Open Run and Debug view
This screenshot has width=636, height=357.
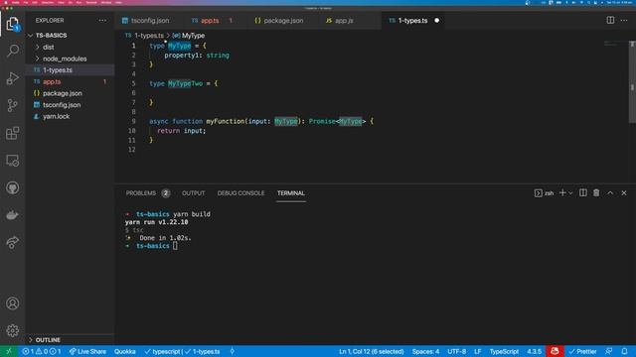point(13,78)
